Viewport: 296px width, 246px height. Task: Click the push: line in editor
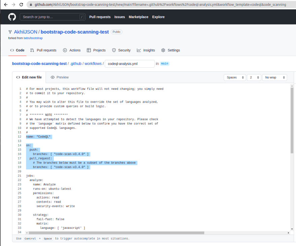[34, 150]
